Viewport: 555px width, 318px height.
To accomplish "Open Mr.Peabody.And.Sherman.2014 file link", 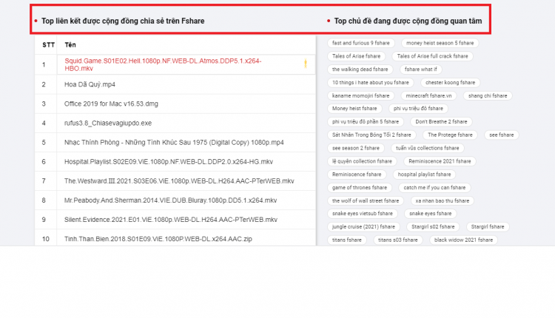I will click(x=171, y=200).
